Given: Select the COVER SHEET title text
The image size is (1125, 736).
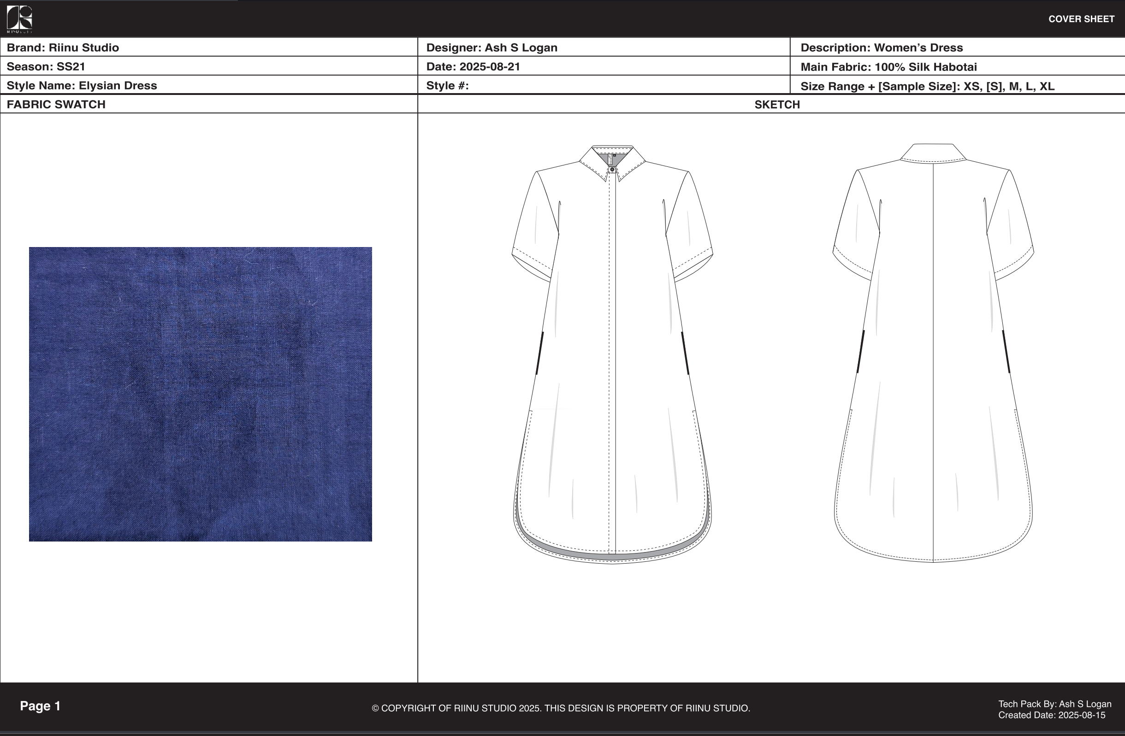Looking at the screenshot, I should (1081, 19).
